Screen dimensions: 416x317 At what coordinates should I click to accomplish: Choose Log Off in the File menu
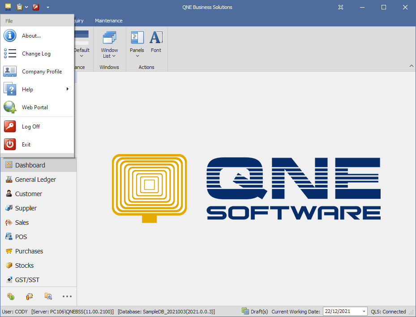[37, 126]
